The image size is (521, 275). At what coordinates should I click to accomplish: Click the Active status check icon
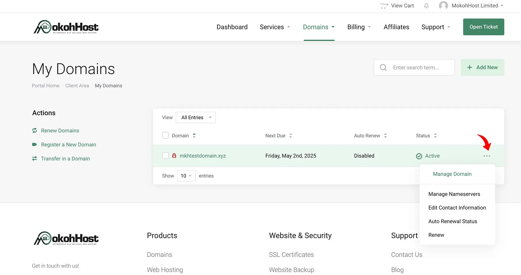(x=419, y=156)
